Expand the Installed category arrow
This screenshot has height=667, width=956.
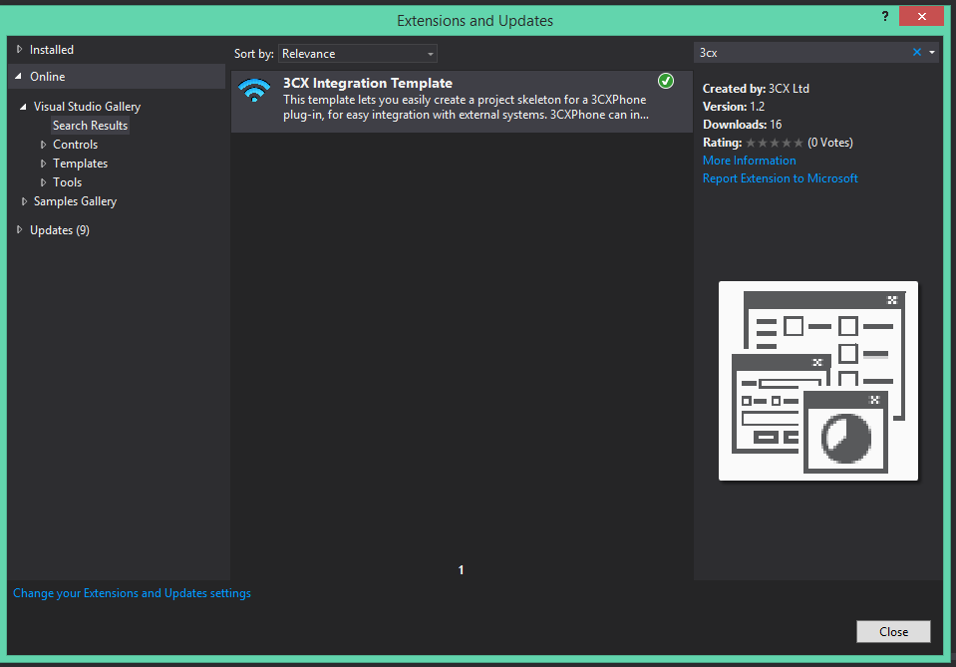20,50
